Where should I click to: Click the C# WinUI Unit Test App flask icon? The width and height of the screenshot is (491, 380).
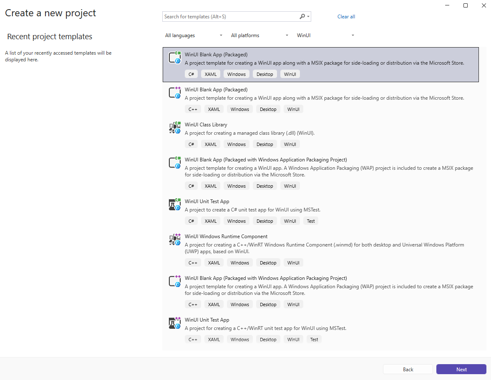[174, 204]
